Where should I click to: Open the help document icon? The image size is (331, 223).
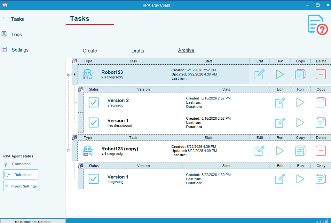318,25
